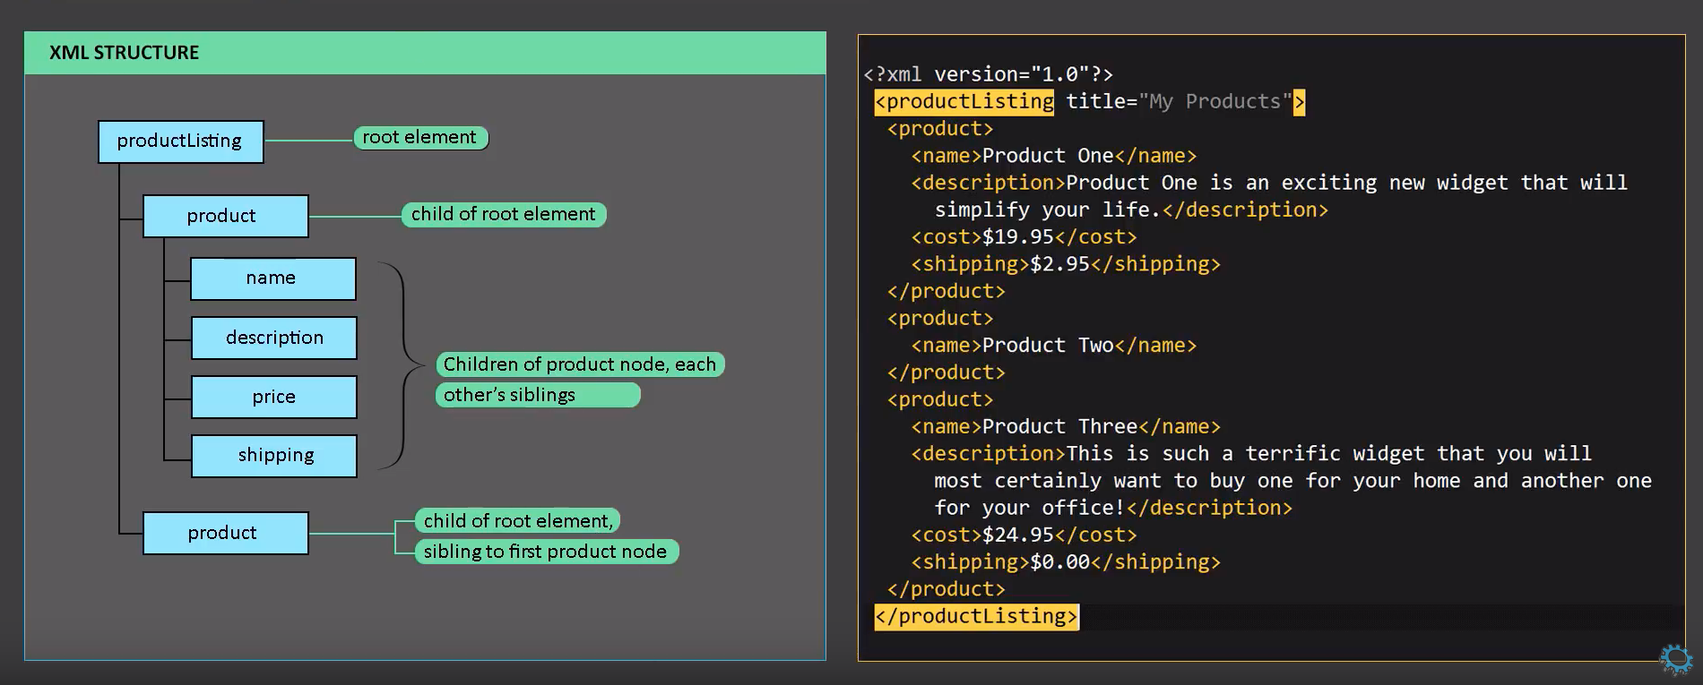Click 'Children of product node, each' label

point(580,364)
